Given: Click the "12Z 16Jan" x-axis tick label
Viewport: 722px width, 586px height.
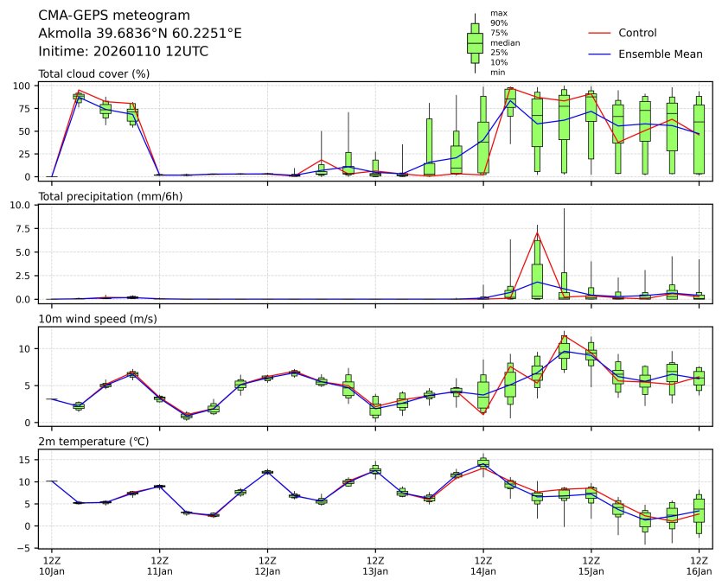Looking at the screenshot, I should (699, 566).
